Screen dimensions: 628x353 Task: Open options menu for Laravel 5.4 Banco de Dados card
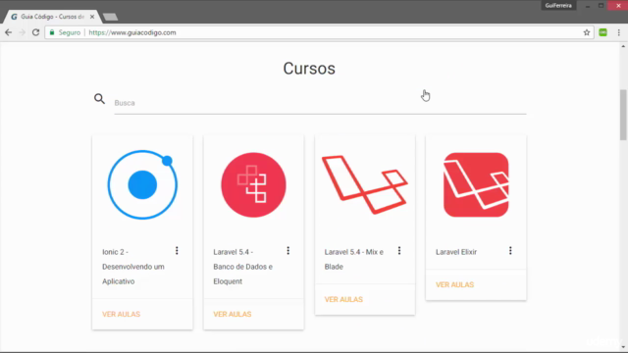(288, 251)
